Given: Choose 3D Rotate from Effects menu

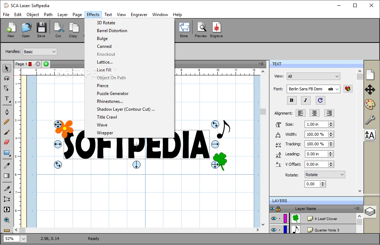Looking at the screenshot, I should click(106, 23).
